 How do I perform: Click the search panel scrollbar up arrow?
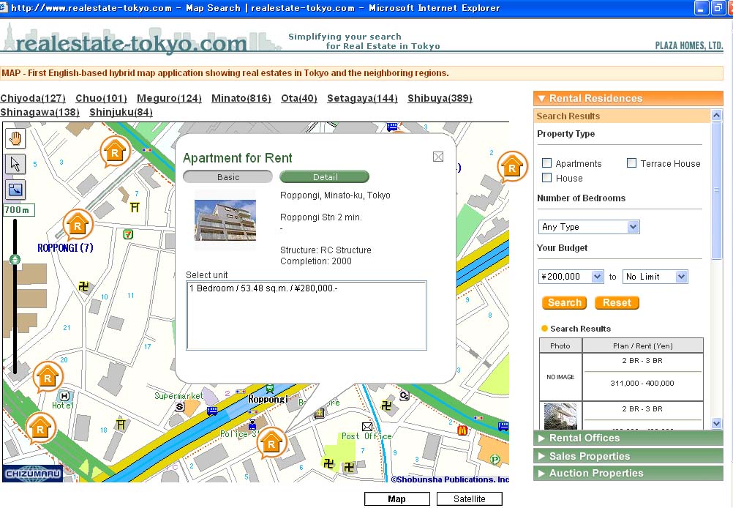point(717,115)
